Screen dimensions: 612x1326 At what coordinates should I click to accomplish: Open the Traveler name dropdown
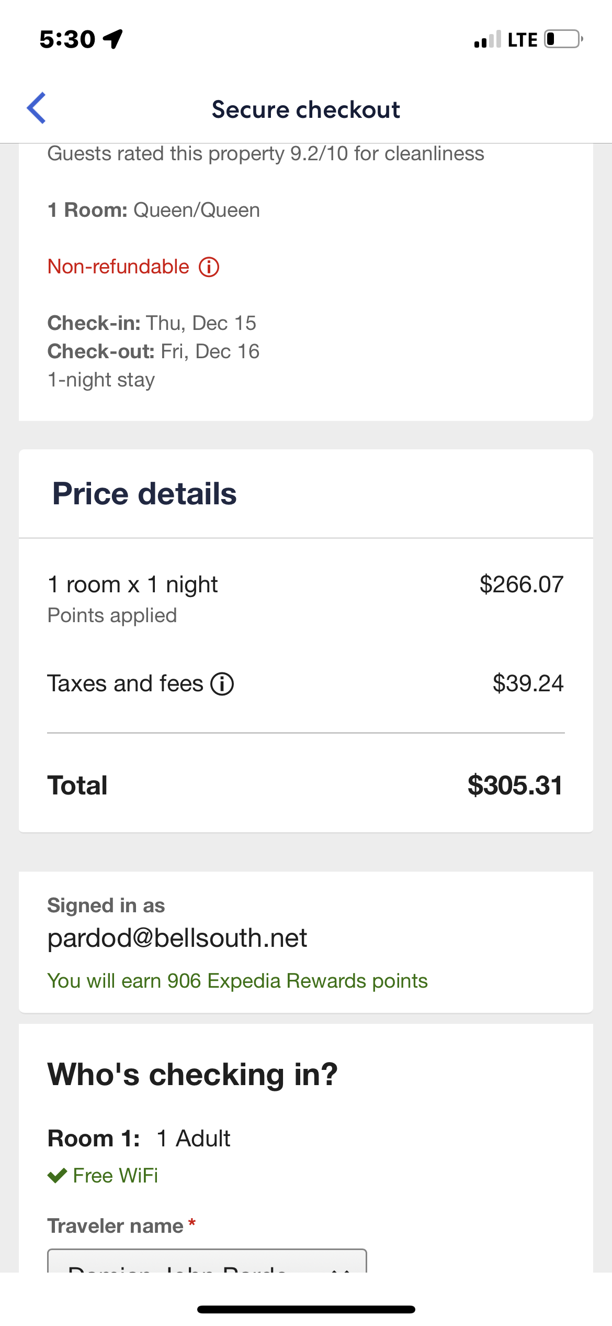[207, 1263]
